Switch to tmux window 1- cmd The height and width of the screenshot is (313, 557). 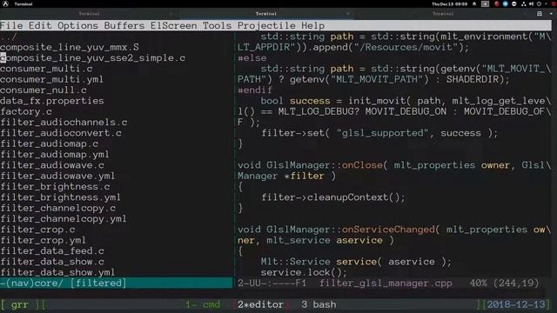pos(203,304)
